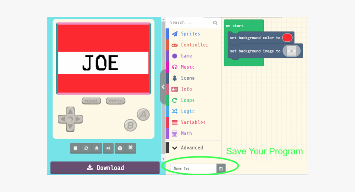Tap the A button on simulator

[143, 115]
